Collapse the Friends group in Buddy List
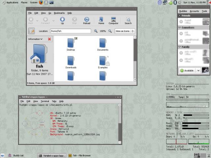 (x=179, y=15)
